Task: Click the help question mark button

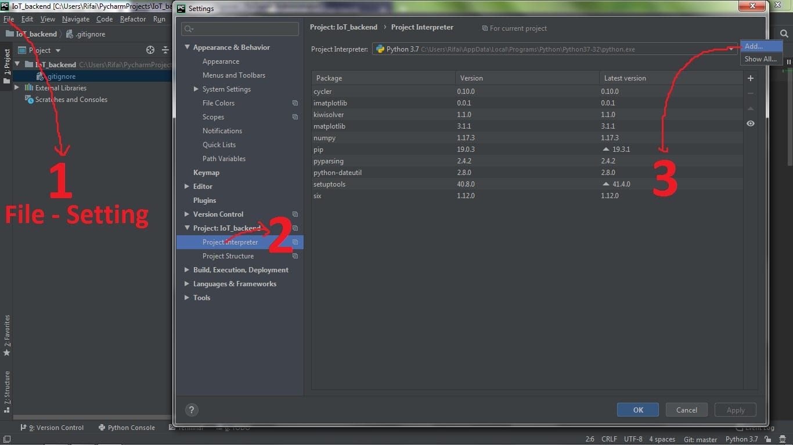Action: [192, 410]
